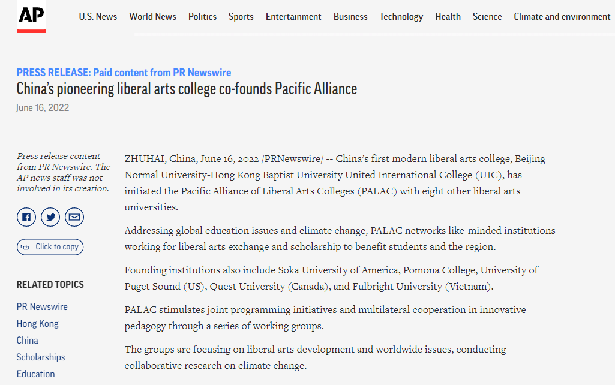The image size is (615, 385).
Task: Open the Technology section
Action: click(x=401, y=17)
